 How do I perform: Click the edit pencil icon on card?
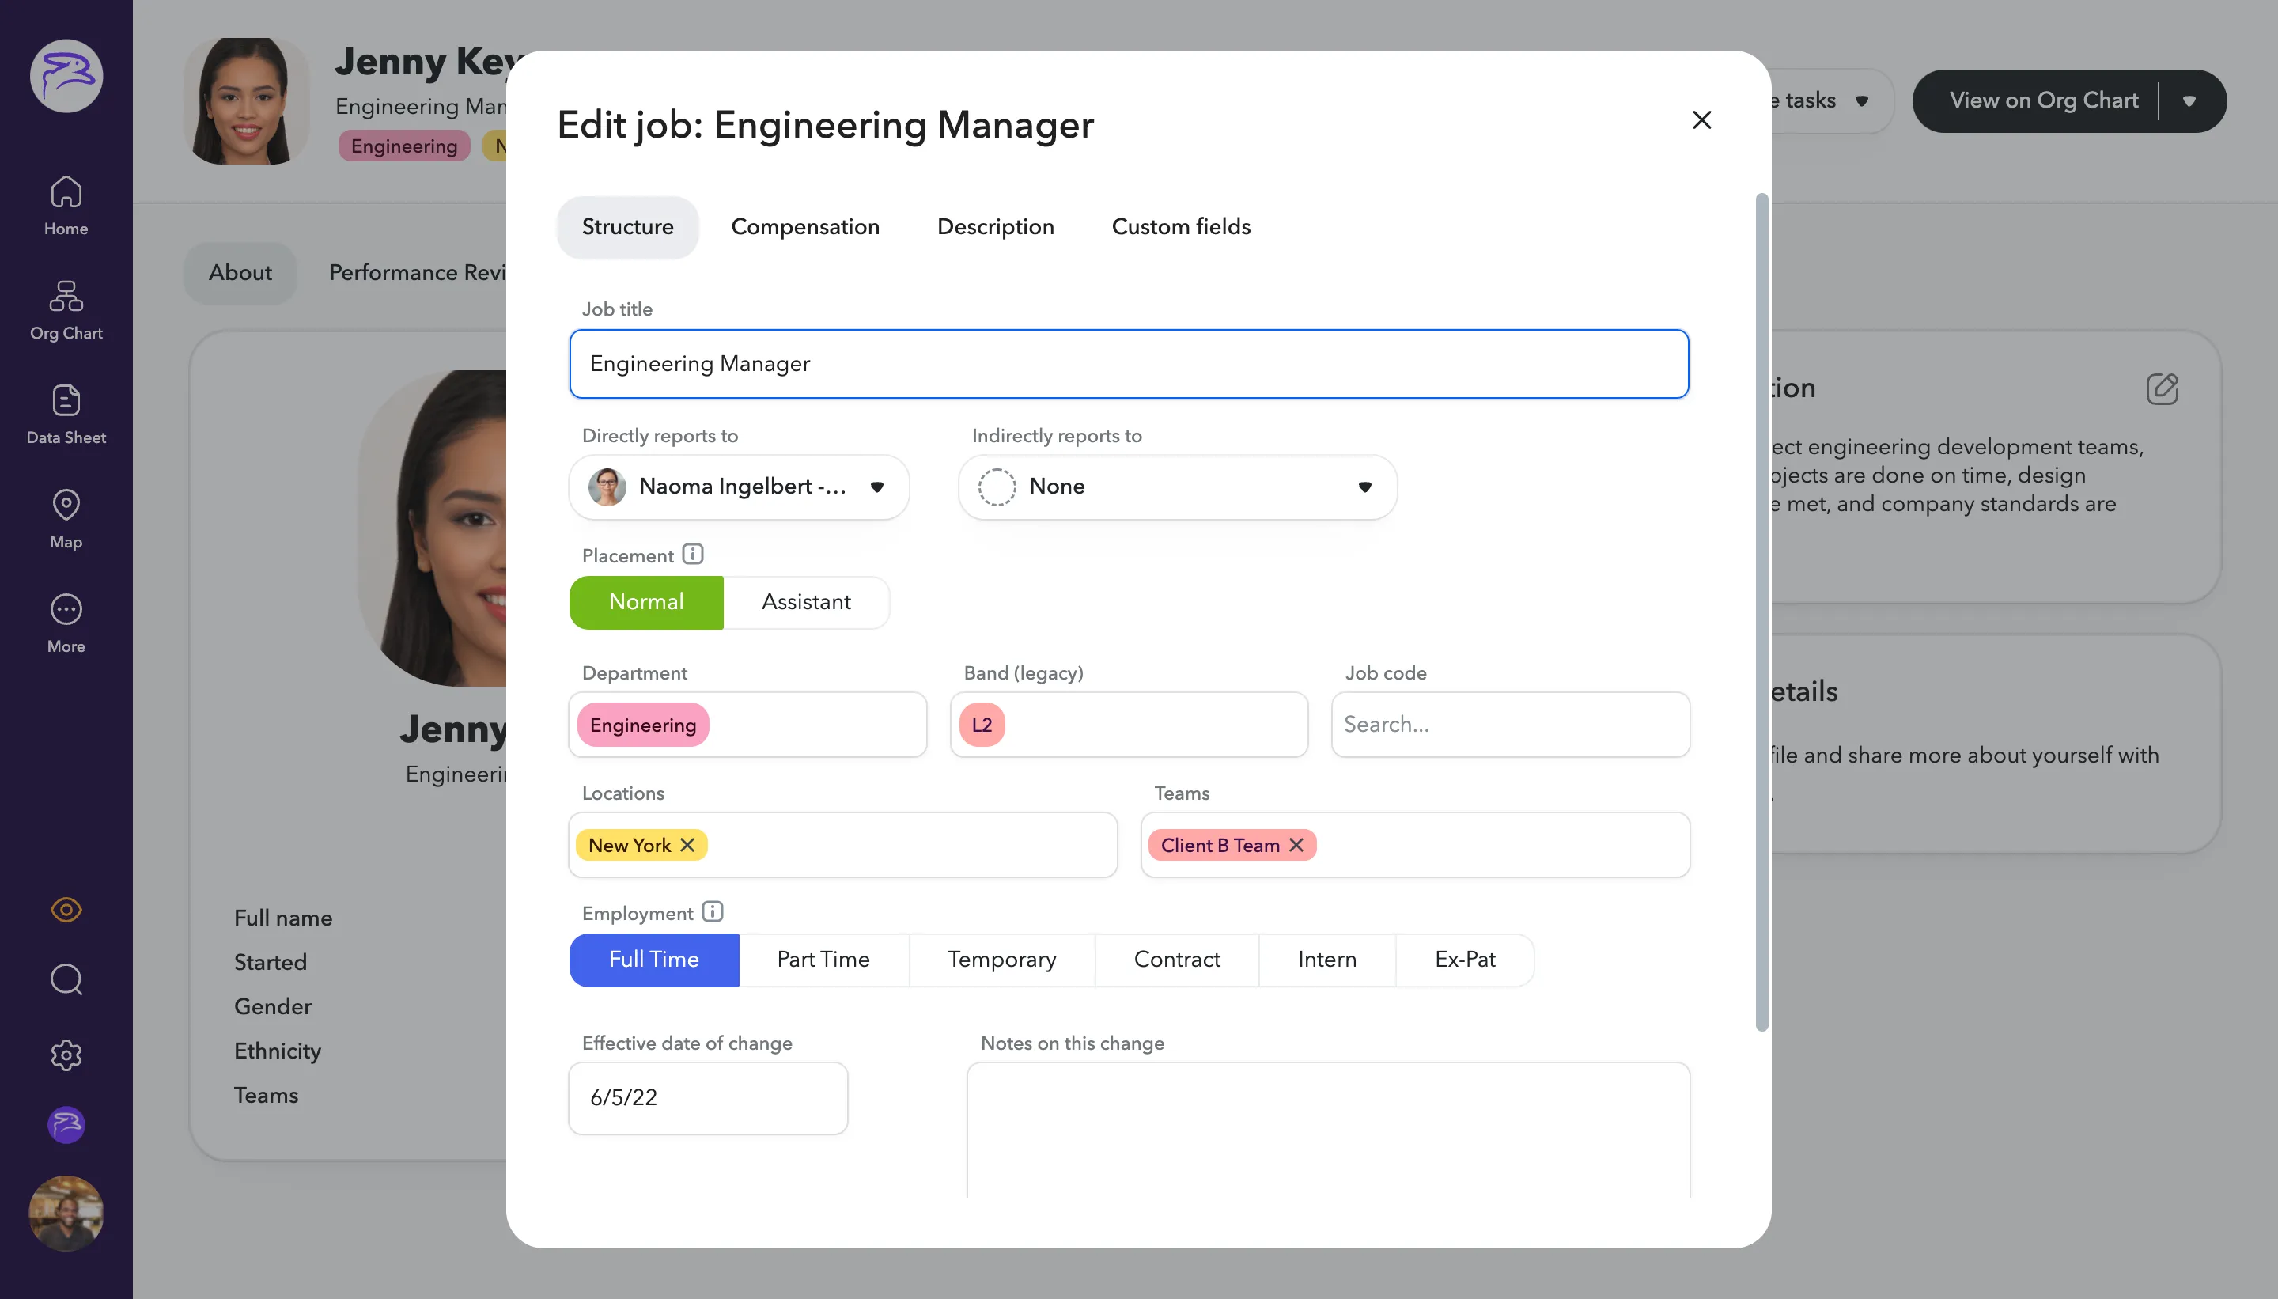click(x=2161, y=389)
